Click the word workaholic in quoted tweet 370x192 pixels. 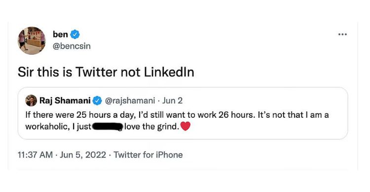coord(47,127)
